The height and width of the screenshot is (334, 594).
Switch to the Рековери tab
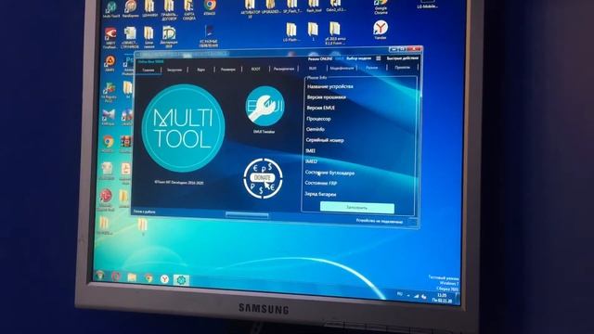228,70
